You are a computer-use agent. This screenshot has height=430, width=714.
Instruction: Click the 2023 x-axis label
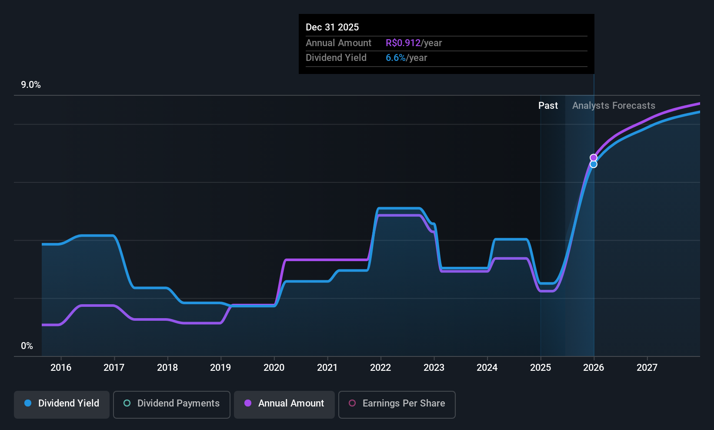(434, 367)
